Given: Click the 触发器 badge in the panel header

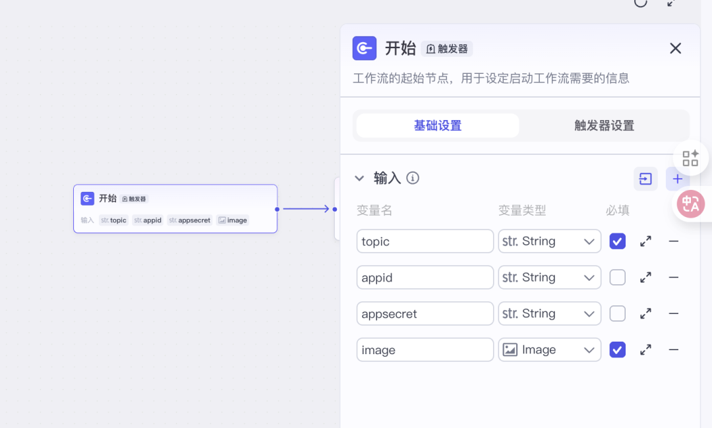Looking at the screenshot, I should (x=447, y=49).
